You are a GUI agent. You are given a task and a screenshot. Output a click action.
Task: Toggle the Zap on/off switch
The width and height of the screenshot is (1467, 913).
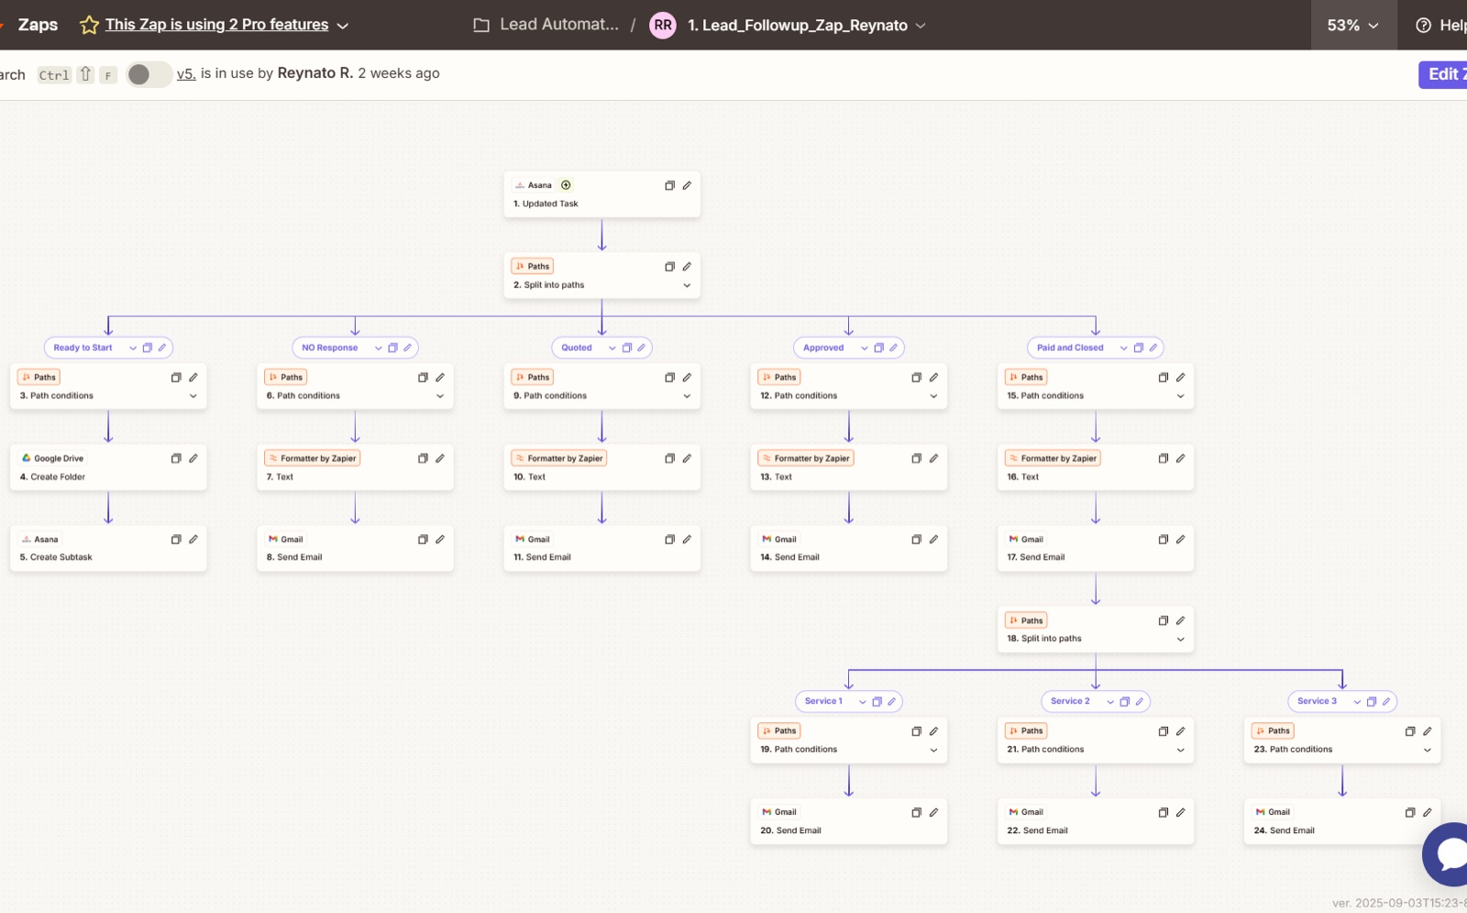point(149,74)
